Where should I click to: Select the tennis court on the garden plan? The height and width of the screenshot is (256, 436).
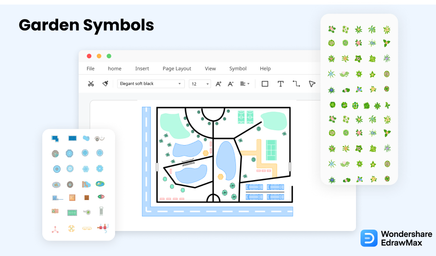coord(271,150)
